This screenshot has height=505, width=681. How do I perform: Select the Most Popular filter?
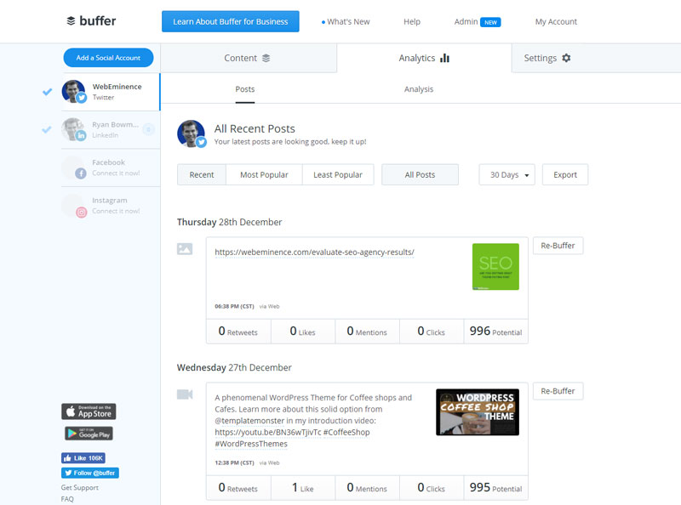tap(264, 175)
